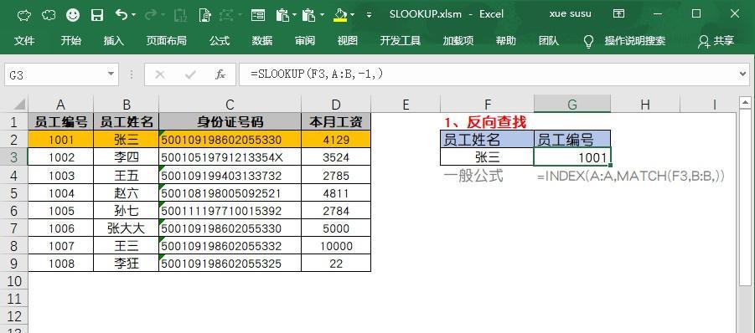Open the 数据 ribbon tab

pos(262,41)
